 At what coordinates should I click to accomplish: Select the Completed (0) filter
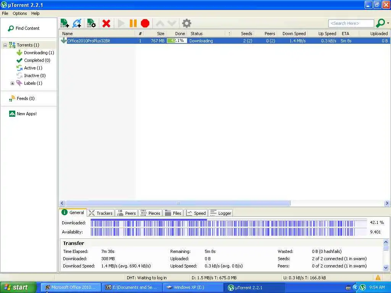click(x=34, y=60)
